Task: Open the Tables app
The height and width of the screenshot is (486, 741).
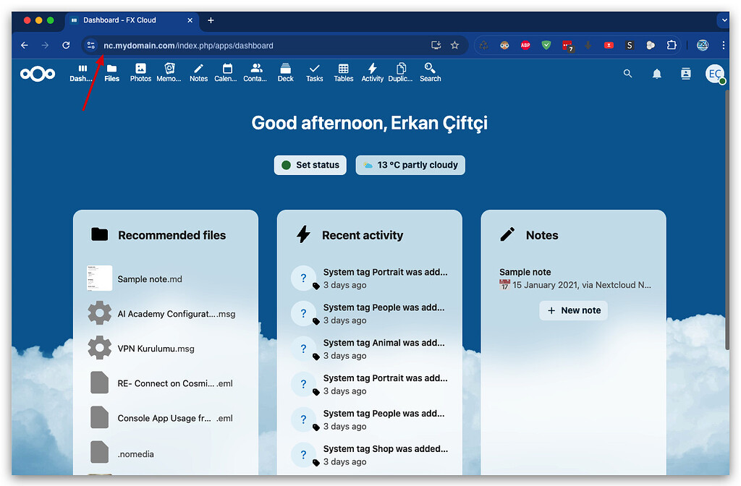Action: (x=343, y=72)
